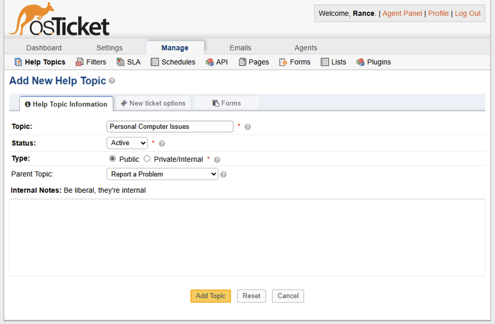Click the Add Topic button
This screenshot has width=495, height=324.
[211, 296]
